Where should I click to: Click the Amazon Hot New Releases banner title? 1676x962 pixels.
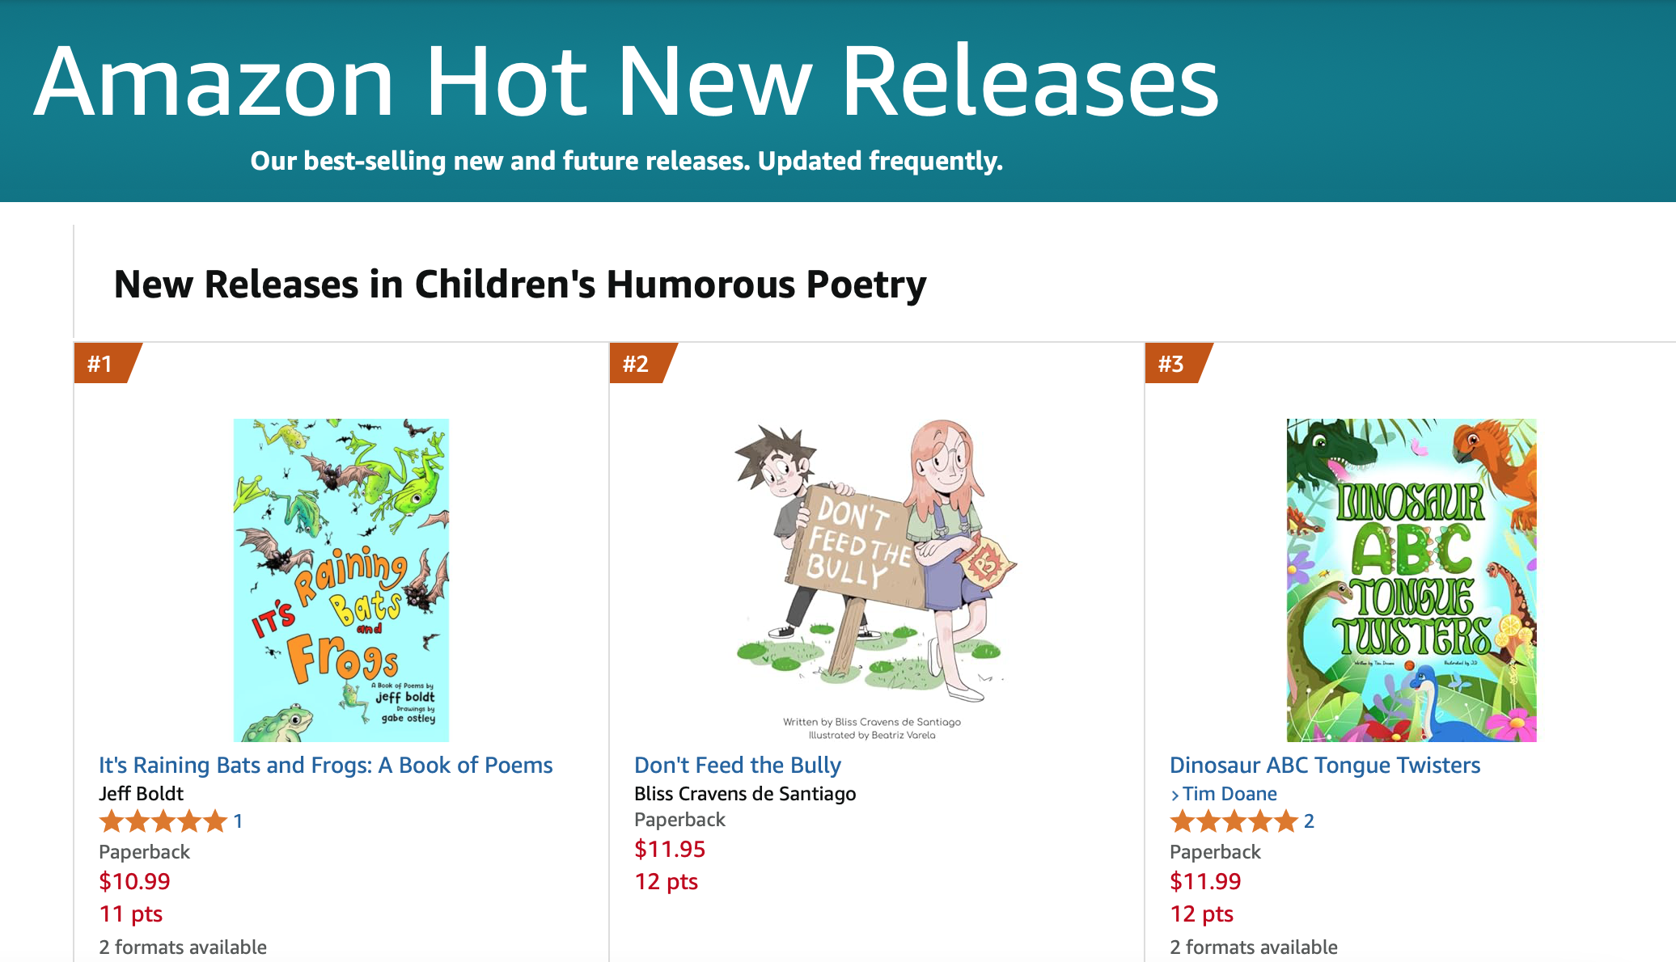pos(628,81)
